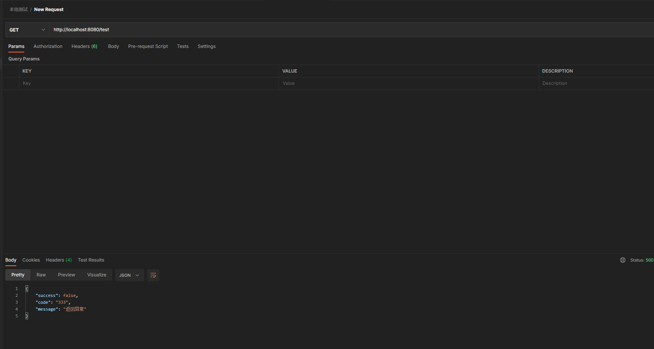The height and width of the screenshot is (349, 654).
Task: Click the Key input cell in Query Params
Action: (149, 83)
